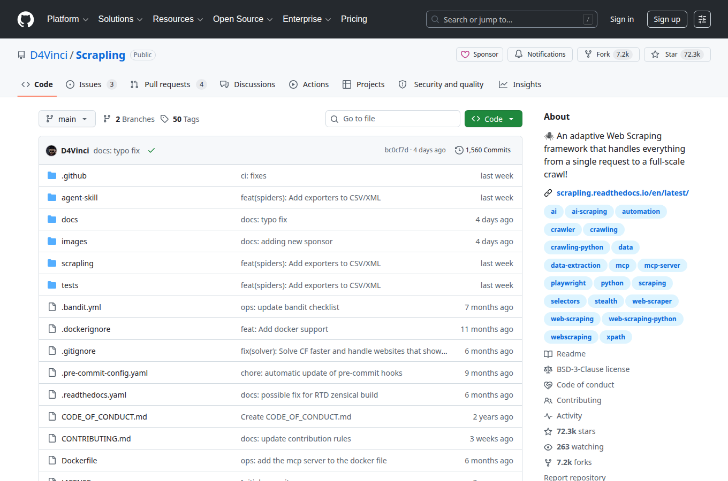Open the command palette icon button
This screenshot has height=481, width=728.
point(702,19)
